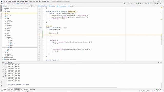This screenshot has width=164, height=92.
Task: Click horizontal scrollbar in Run console
Action: 62,88
